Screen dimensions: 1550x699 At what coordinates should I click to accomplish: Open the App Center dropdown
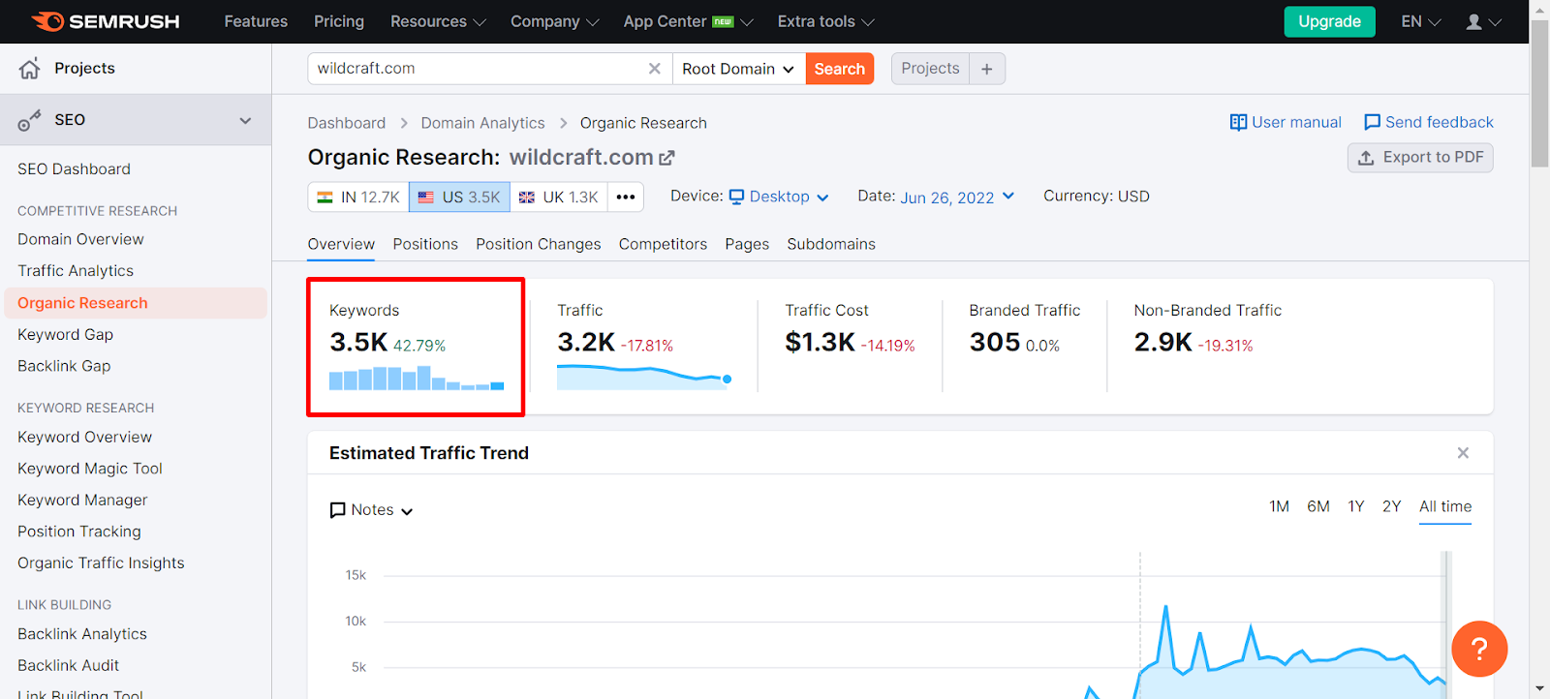pos(688,21)
